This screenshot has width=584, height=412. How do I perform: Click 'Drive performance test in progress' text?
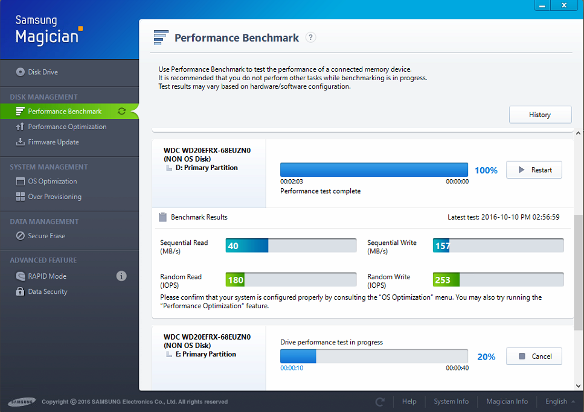[332, 342]
